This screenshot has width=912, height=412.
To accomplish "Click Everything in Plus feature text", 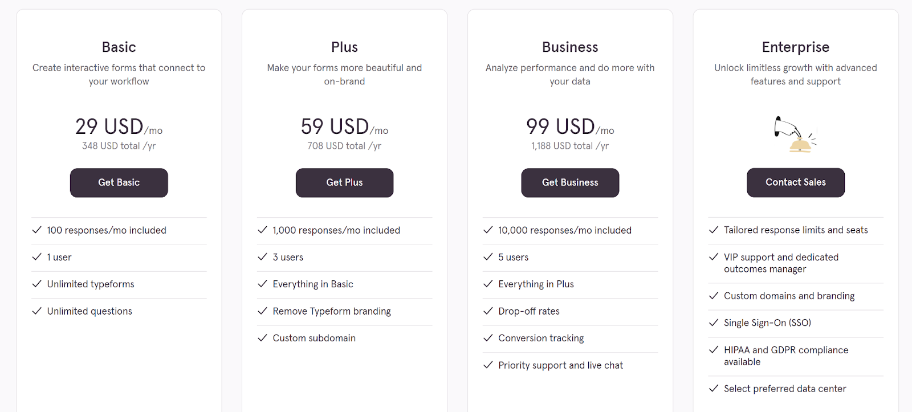I will click(x=536, y=284).
